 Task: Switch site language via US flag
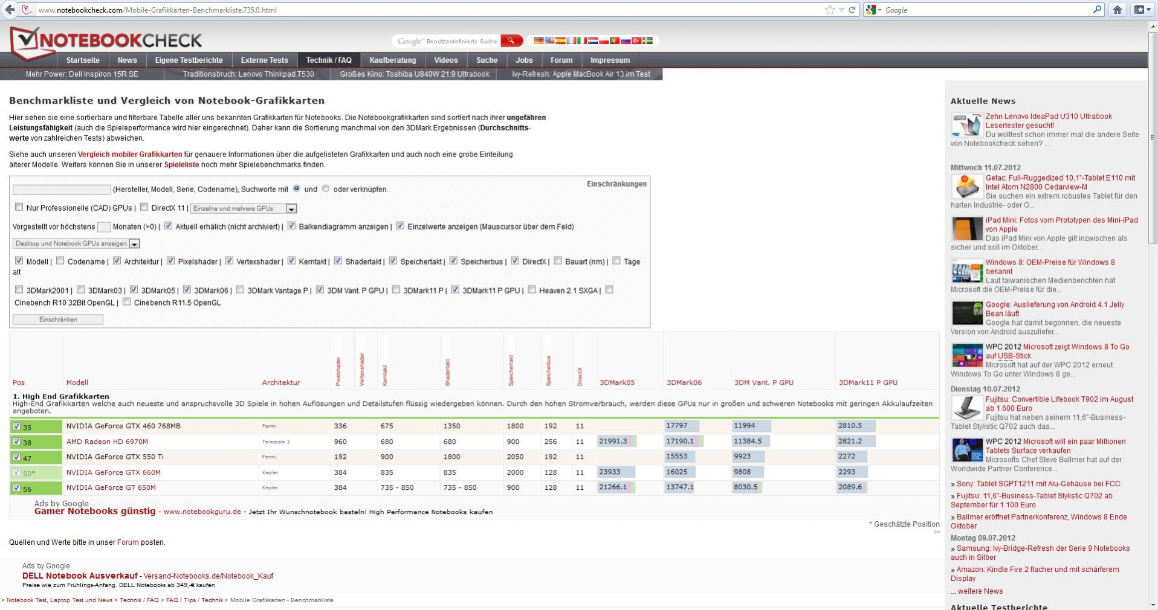(x=549, y=40)
